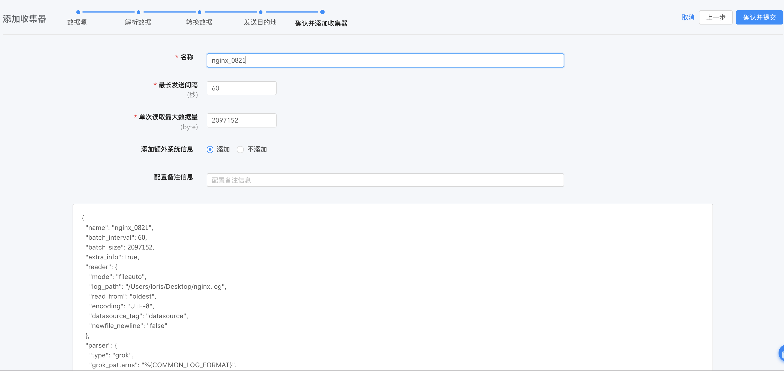
Task: Click the "log_path" JSON line
Action: 158,286
